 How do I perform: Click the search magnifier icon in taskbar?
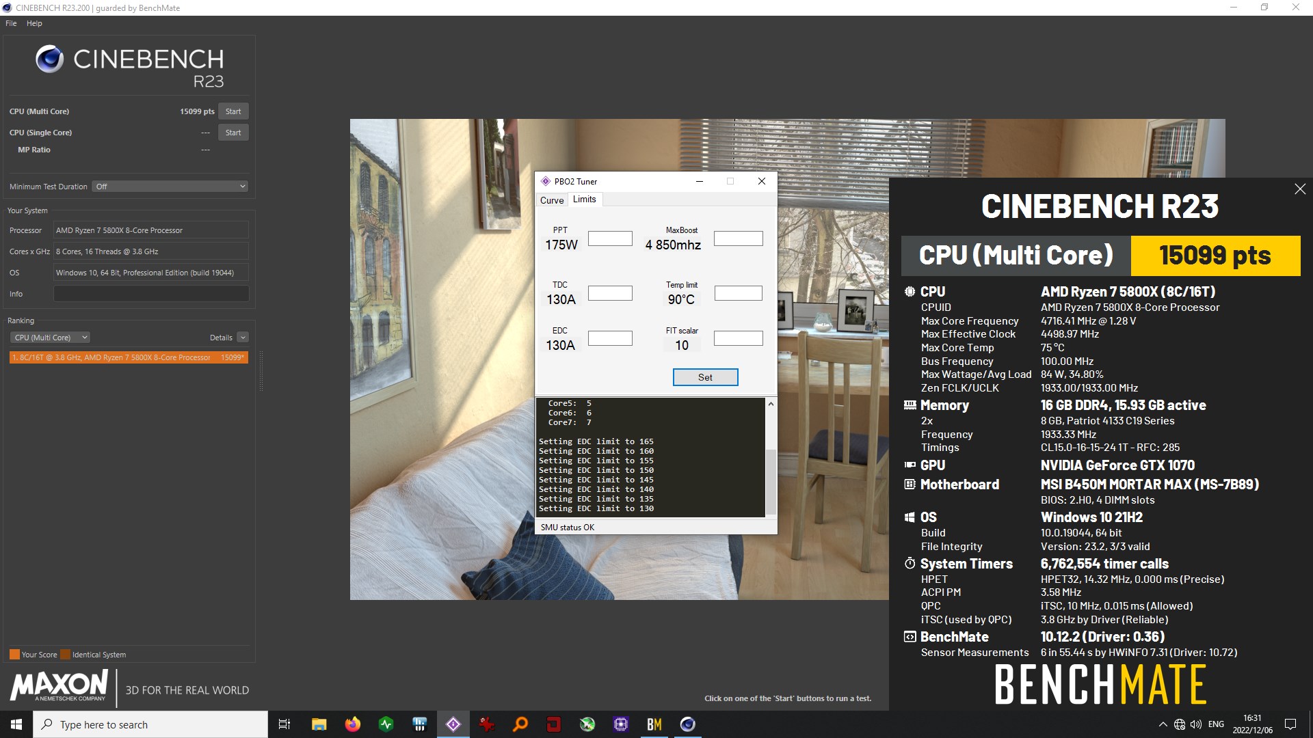47,724
